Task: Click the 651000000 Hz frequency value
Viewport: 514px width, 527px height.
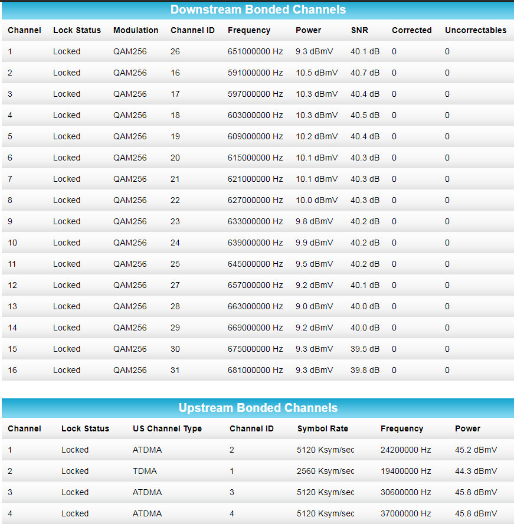Action: 255,51
